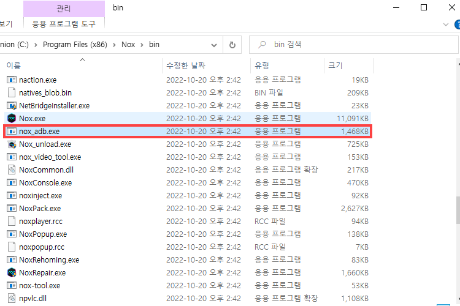Click the BIN 파일 type cell
Image resolution: width=460 pixels, height=306 pixels.
coord(269,92)
